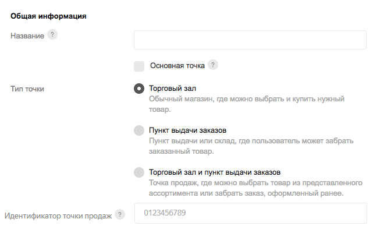The height and width of the screenshot is (226, 373).
Task: Pick the combined Торговый зал и пункт выдачи radio circle
Action: [139, 172]
